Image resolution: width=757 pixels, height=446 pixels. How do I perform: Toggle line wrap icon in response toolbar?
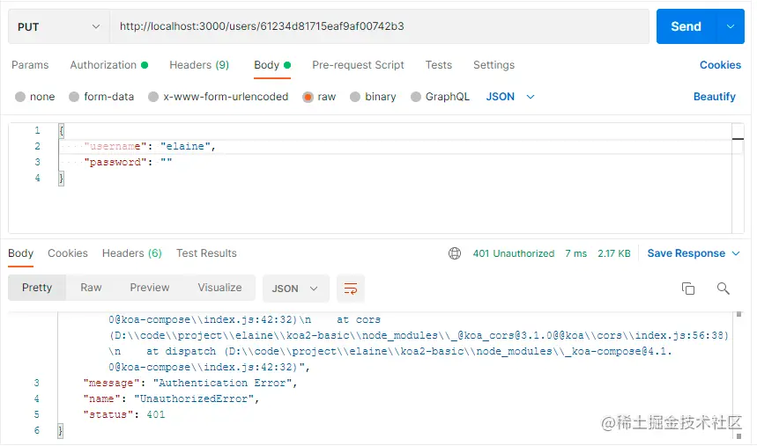click(351, 289)
